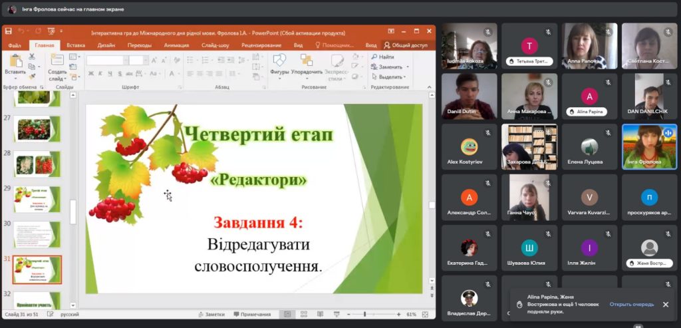The height and width of the screenshot is (328, 681).
Task: Click the Create Slide (Создать слайд) icon
Action: pyautogui.click(x=57, y=62)
